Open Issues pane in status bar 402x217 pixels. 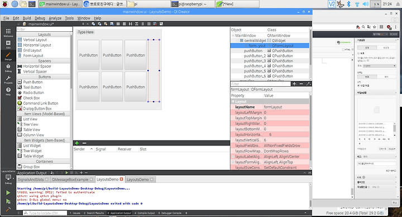click(x=75, y=213)
